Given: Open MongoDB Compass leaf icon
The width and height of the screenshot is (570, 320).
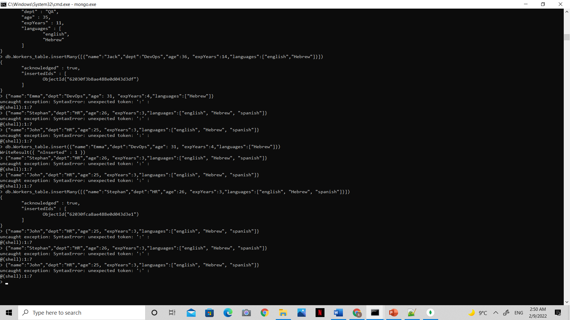Looking at the screenshot, I should 430,313.
